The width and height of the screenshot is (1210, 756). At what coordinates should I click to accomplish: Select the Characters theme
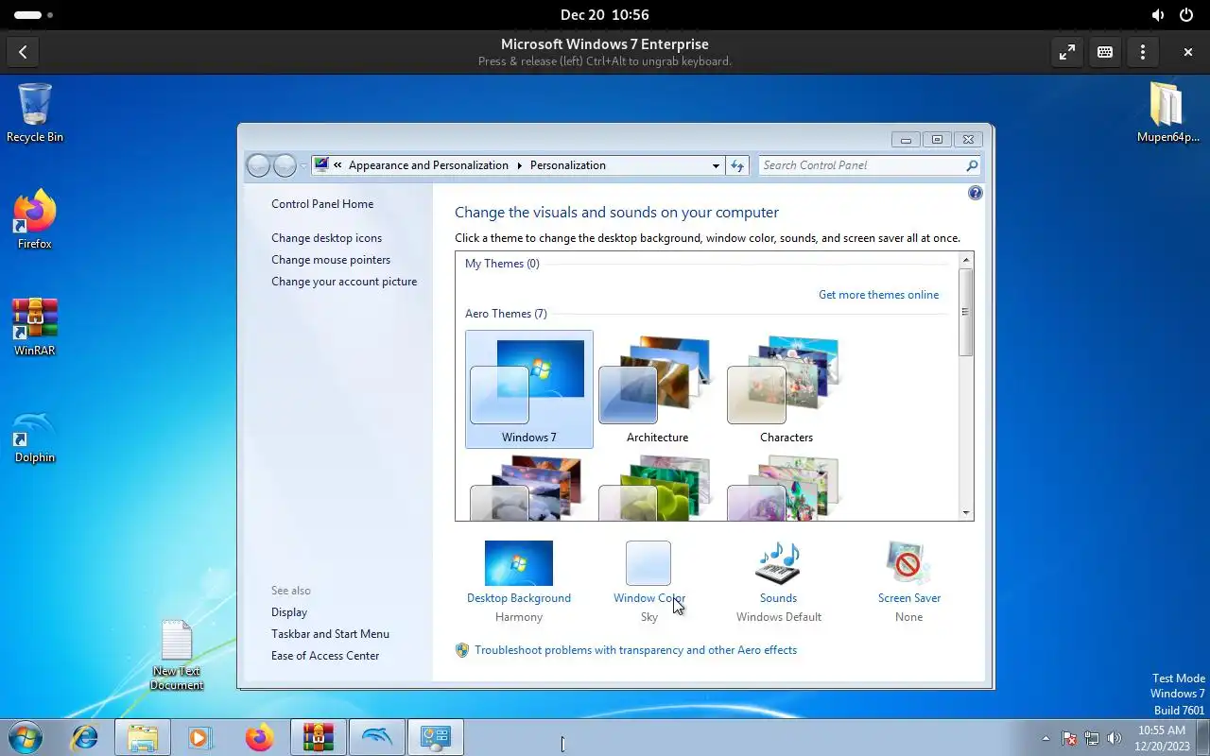point(786,389)
